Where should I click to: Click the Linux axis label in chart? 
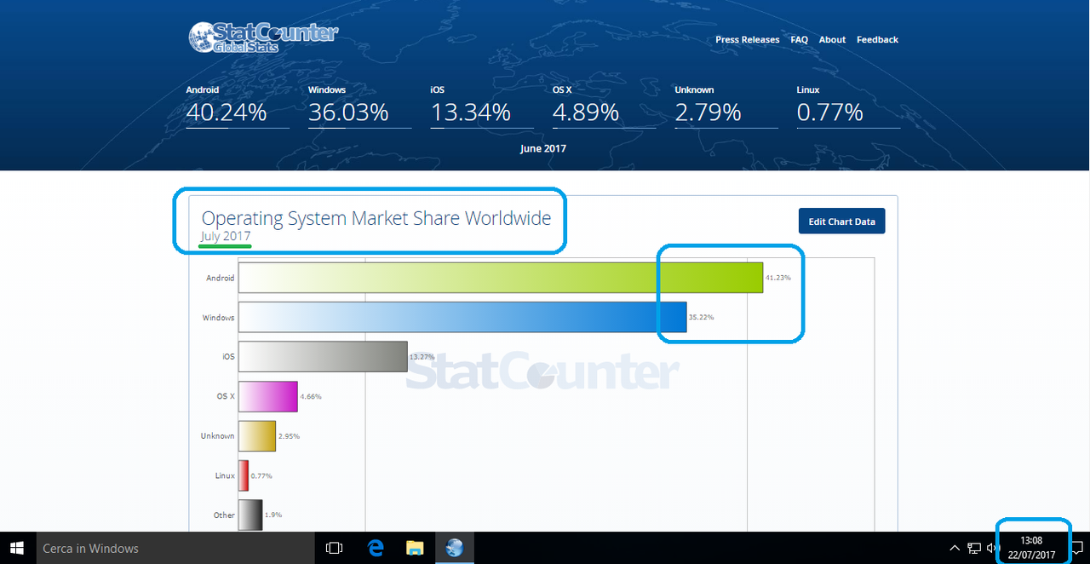tap(225, 475)
